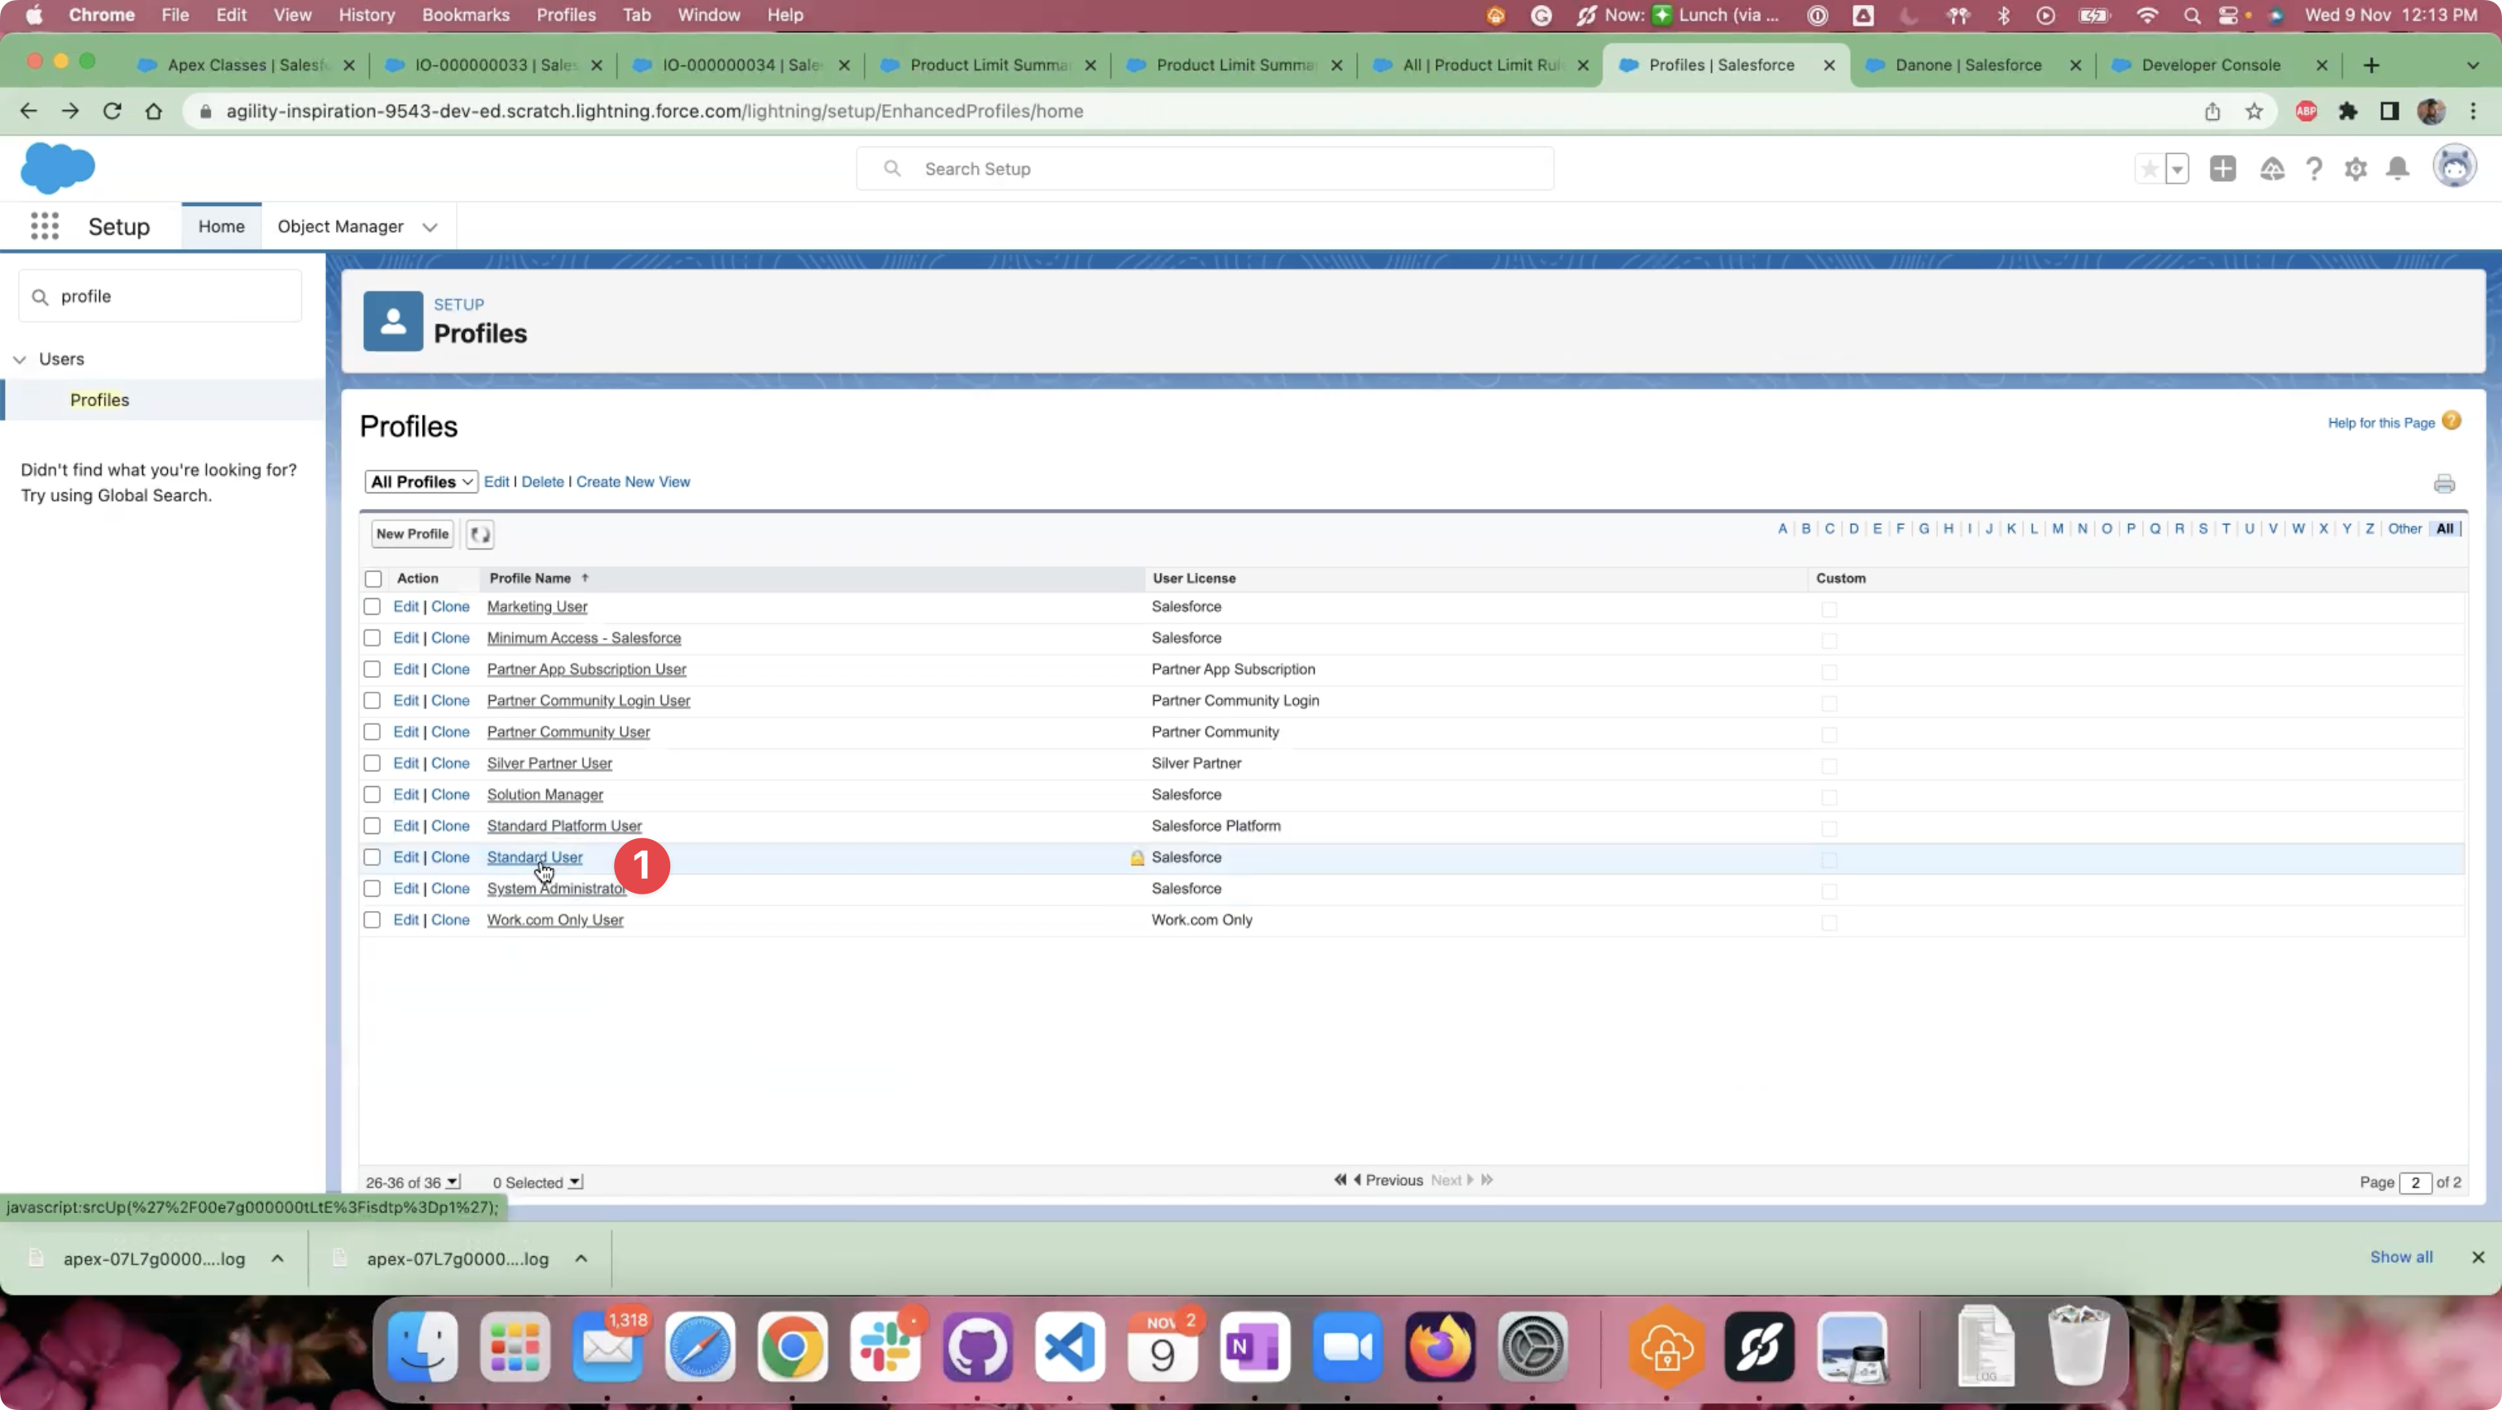Open the Salesforce Help question mark
The width and height of the screenshot is (2502, 1410).
pos(2314,169)
